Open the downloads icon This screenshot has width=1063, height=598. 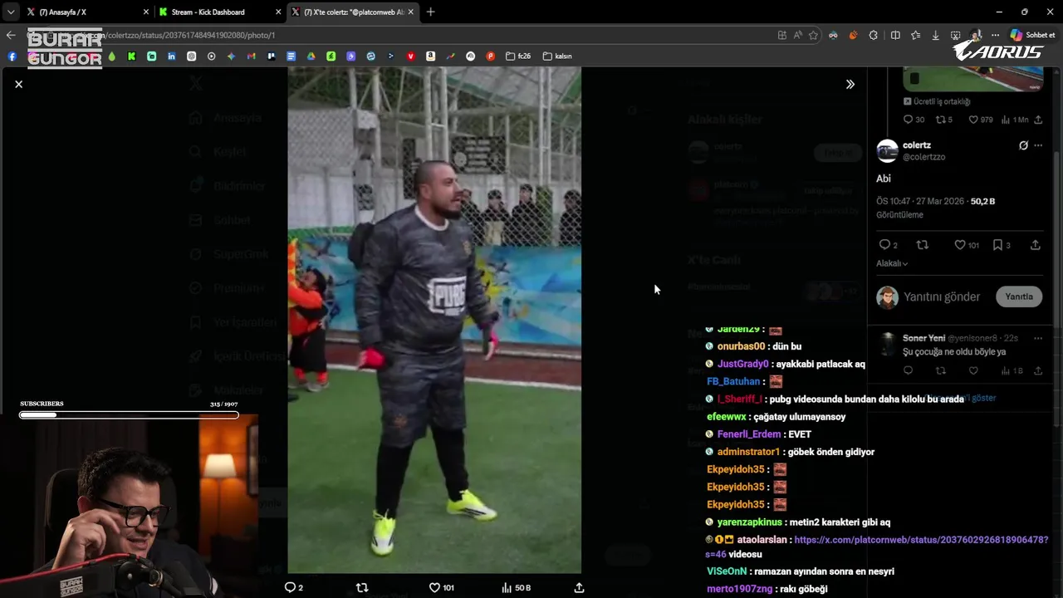(936, 35)
